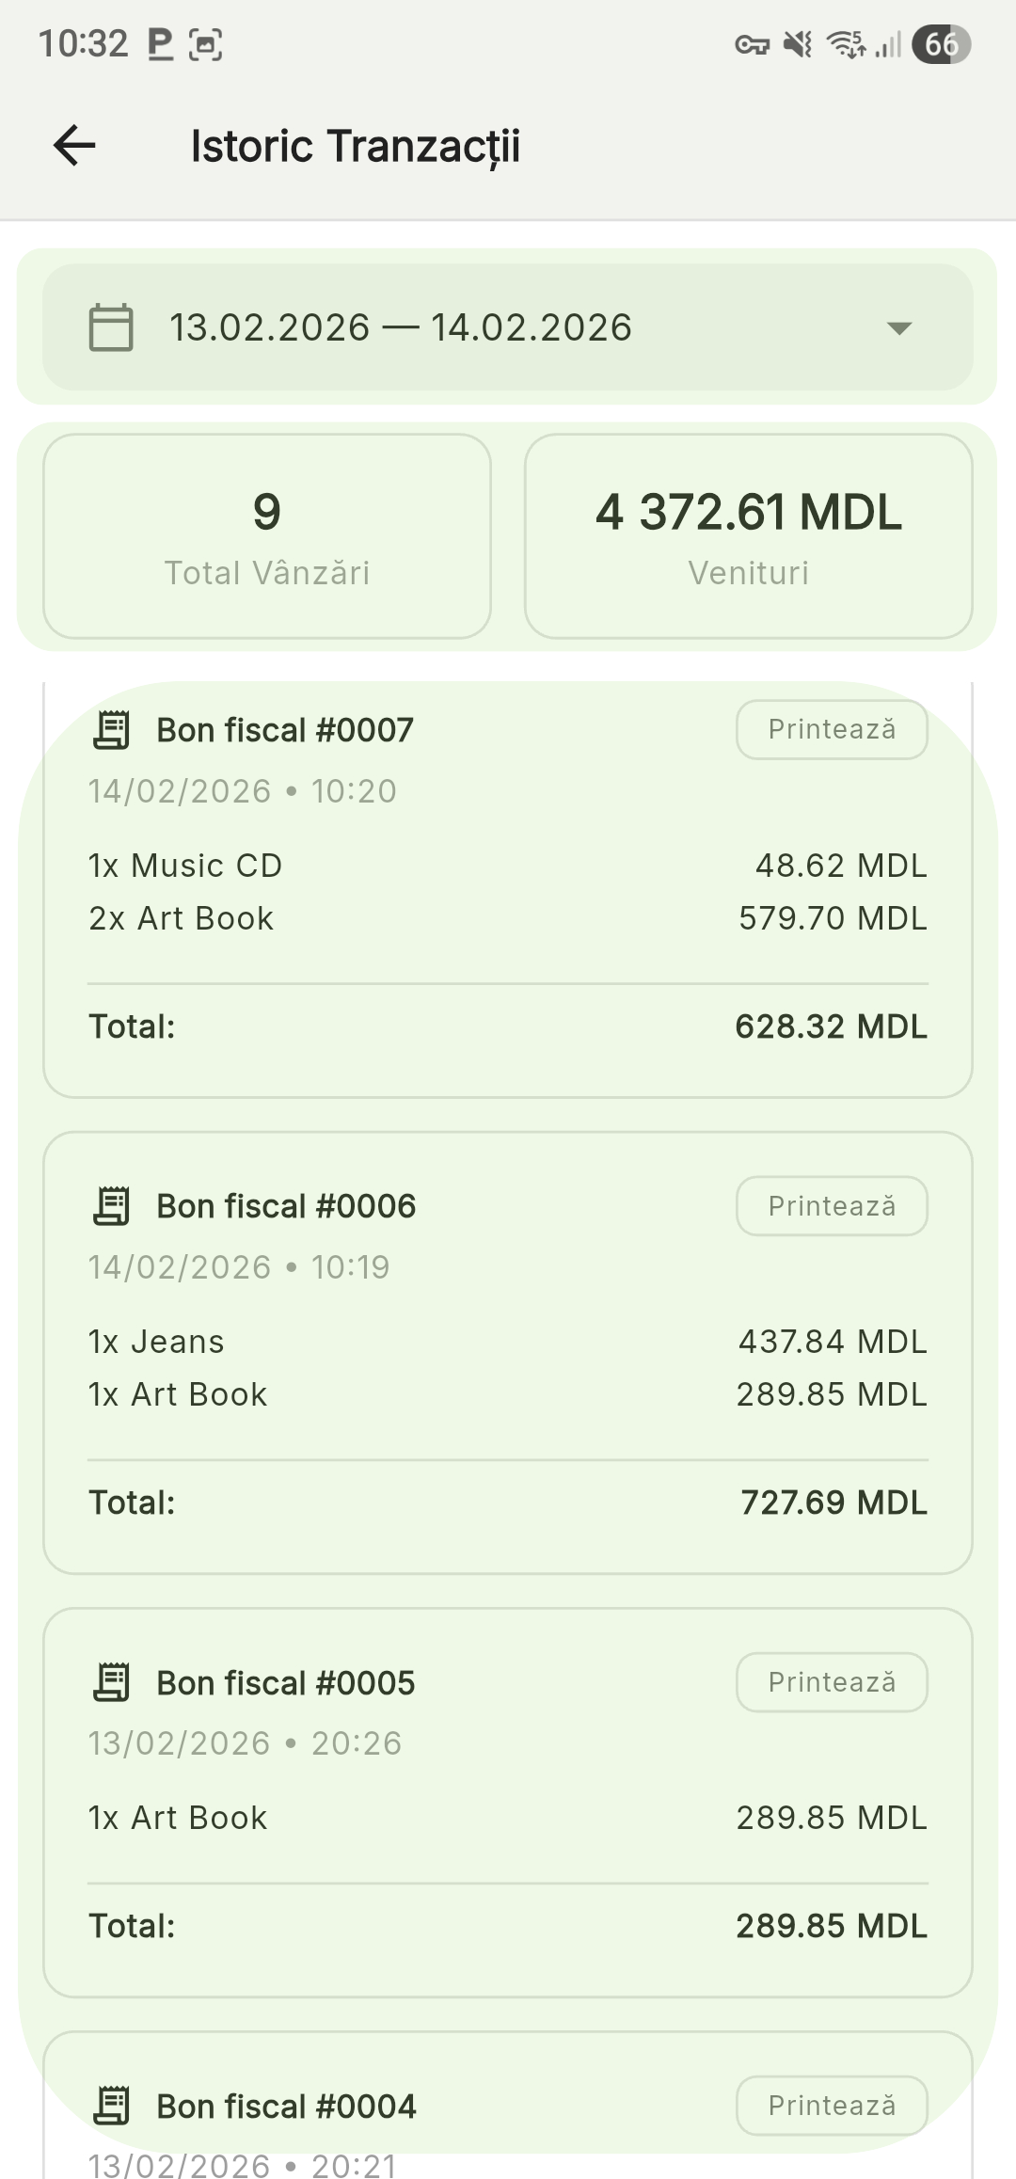
Task: Go back using the arrow icon
Action: [74, 146]
